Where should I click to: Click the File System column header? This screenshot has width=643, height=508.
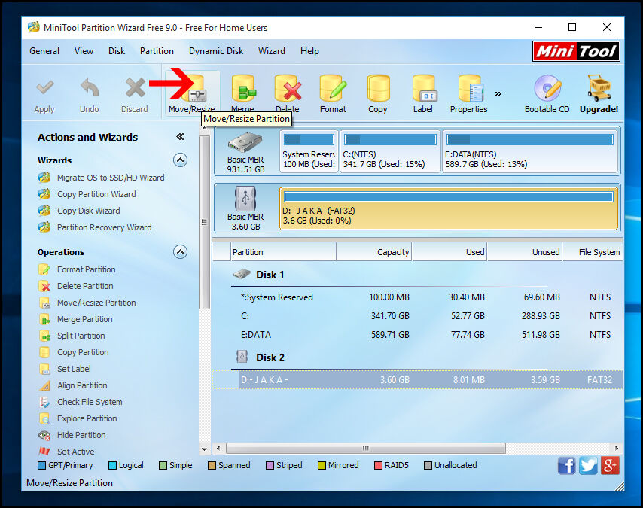pos(593,252)
